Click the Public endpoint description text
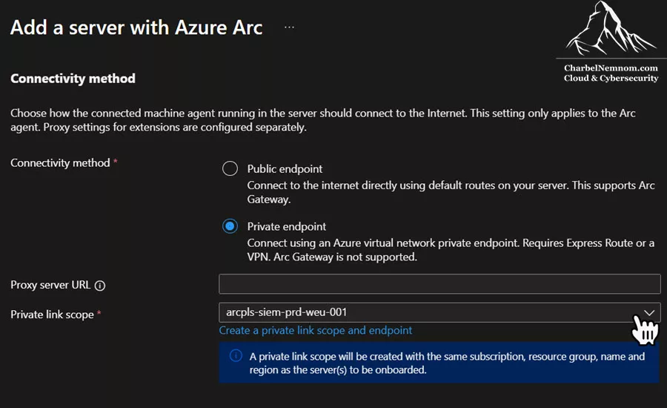 451,192
